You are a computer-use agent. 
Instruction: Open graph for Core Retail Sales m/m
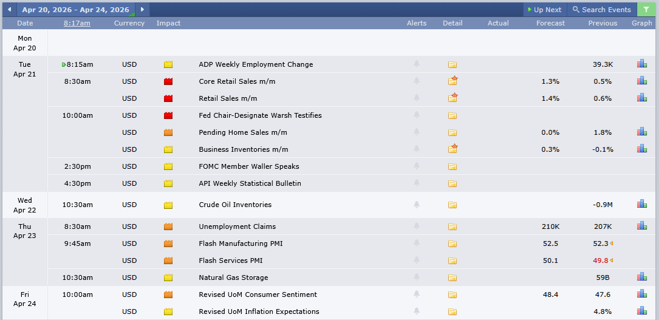click(x=642, y=80)
